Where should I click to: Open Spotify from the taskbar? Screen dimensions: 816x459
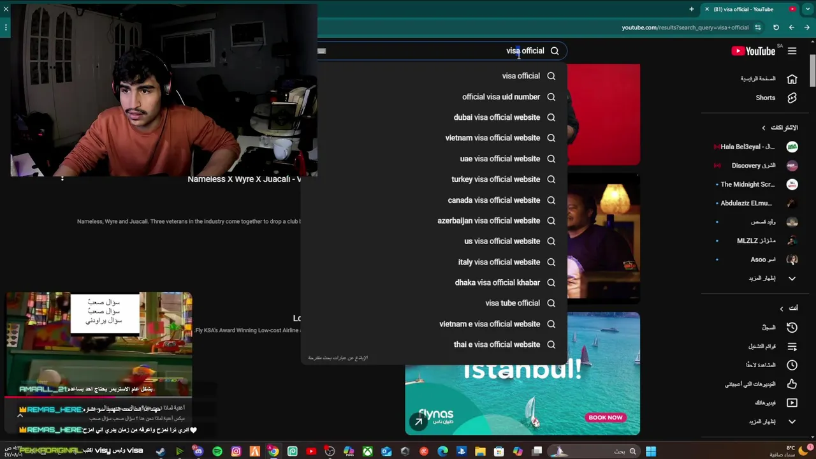217,451
